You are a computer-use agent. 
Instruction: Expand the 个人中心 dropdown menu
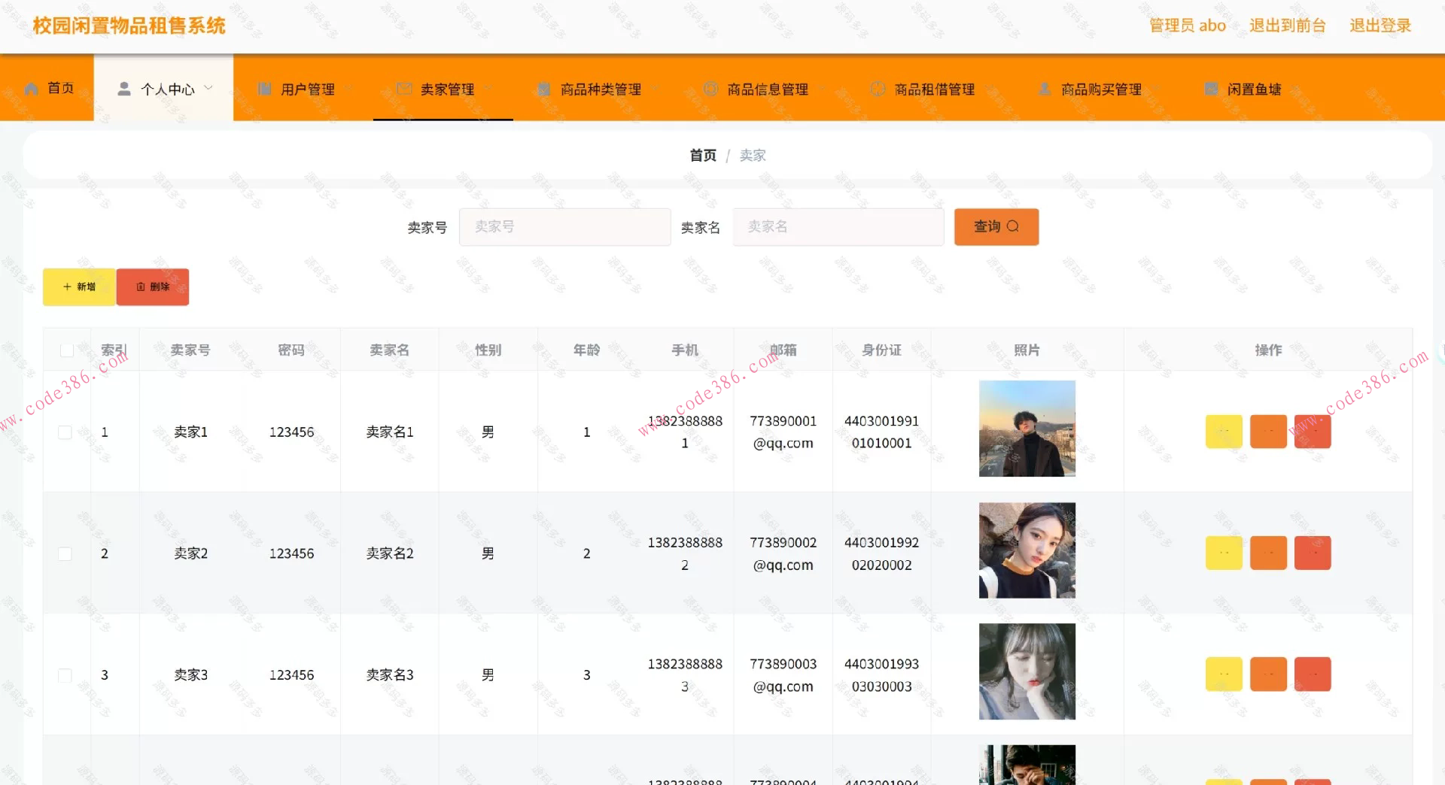(x=210, y=88)
